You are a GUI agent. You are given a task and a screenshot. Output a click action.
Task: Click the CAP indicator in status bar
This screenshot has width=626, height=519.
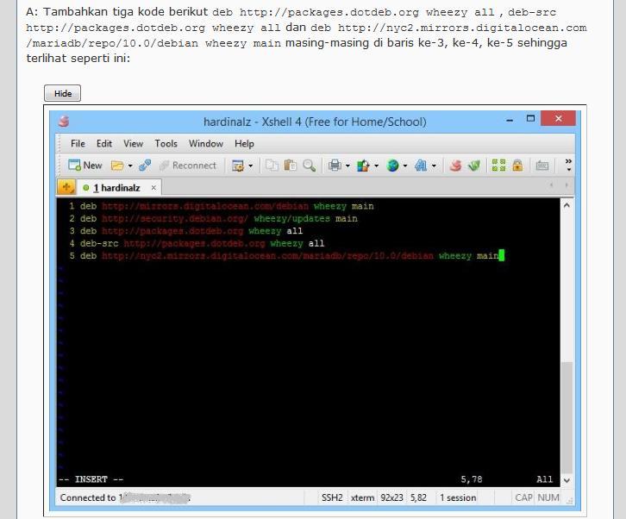tap(523, 497)
